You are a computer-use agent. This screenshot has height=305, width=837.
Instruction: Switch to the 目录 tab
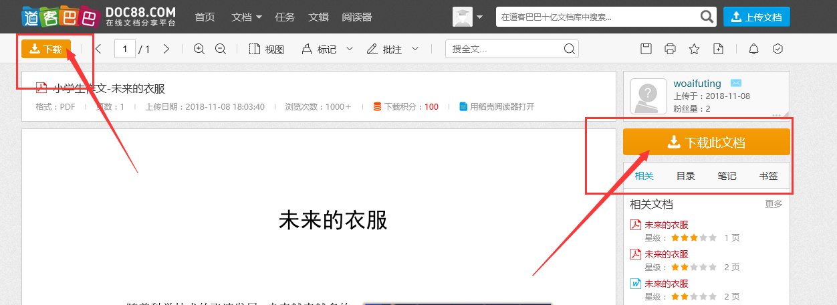pos(685,176)
